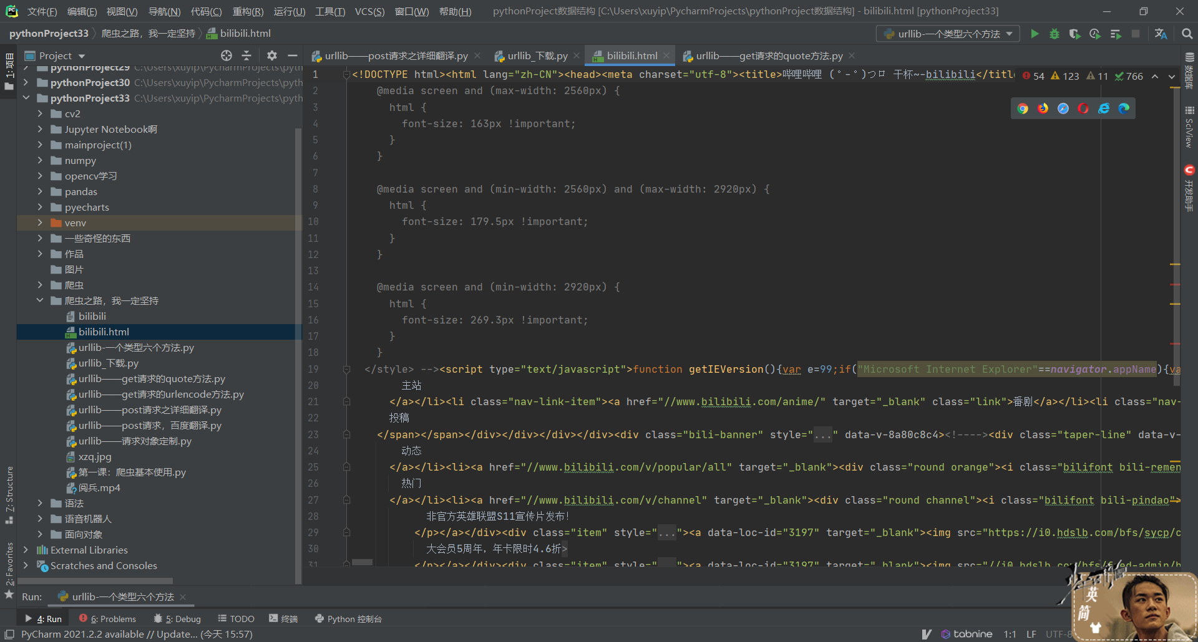Run with coverage shield icon
This screenshot has width=1198, height=642.
tap(1074, 34)
